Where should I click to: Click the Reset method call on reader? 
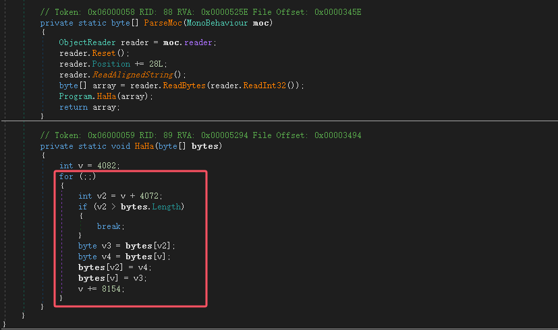tap(103, 53)
